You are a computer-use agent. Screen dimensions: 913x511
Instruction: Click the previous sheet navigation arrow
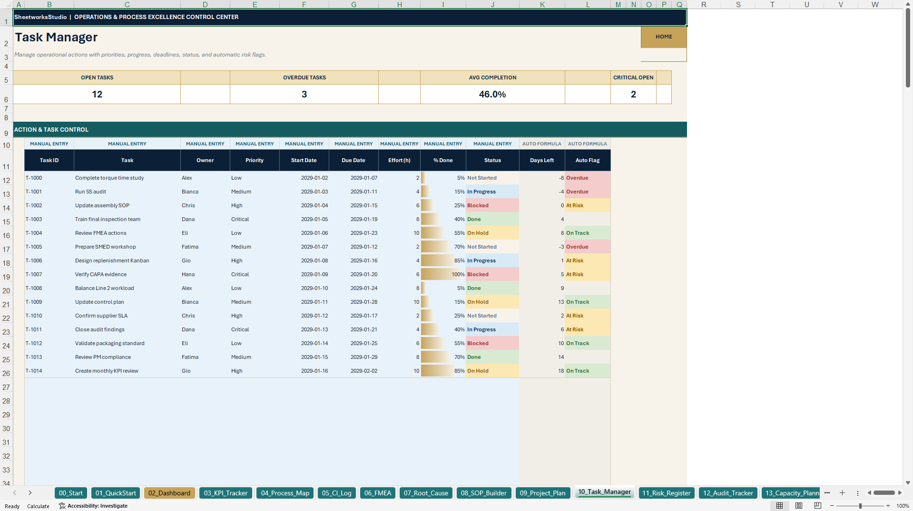click(x=15, y=493)
